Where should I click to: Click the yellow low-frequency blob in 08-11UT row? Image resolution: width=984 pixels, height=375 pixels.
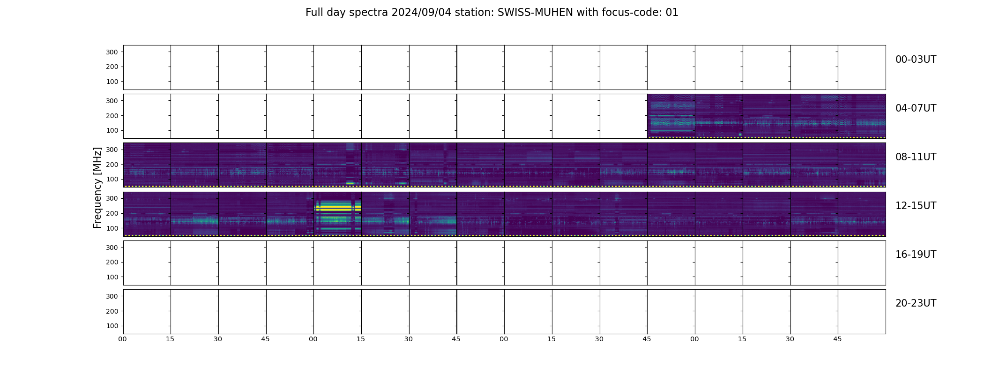click(350, 183)
